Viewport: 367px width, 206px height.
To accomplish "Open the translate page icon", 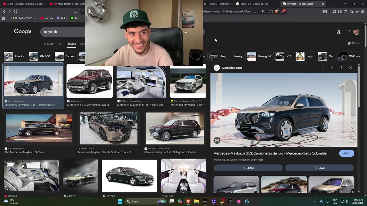I will coord(263,11).
